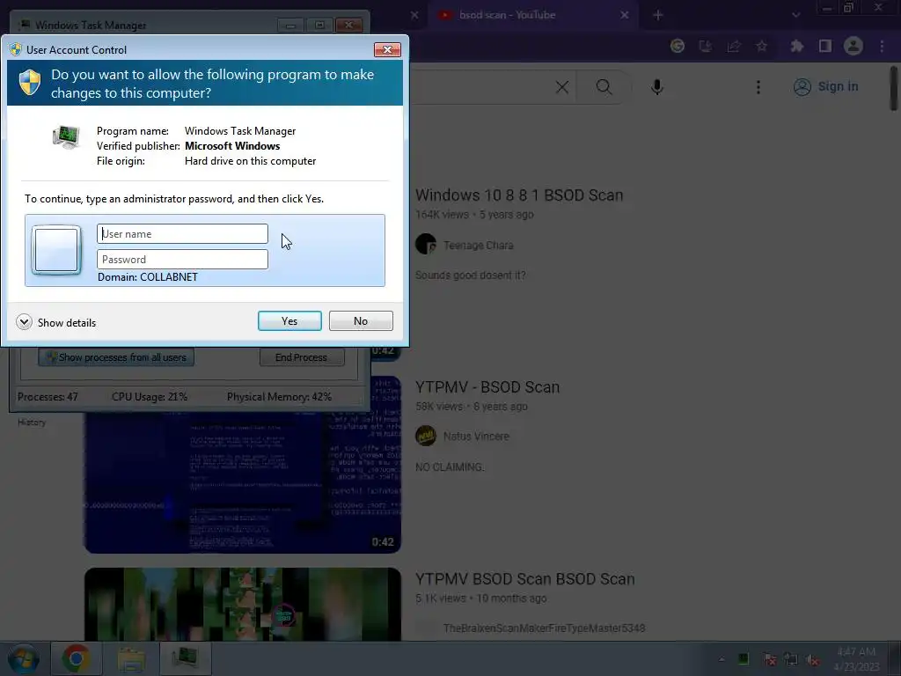Click the Chrome taskbar icon
This screenshot has height=676, width=901.
point(76,658)
